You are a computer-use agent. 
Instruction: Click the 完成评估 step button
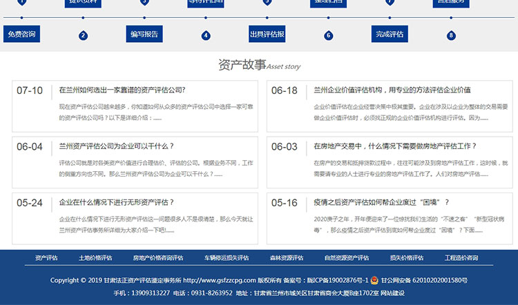[x=390, y=34]
